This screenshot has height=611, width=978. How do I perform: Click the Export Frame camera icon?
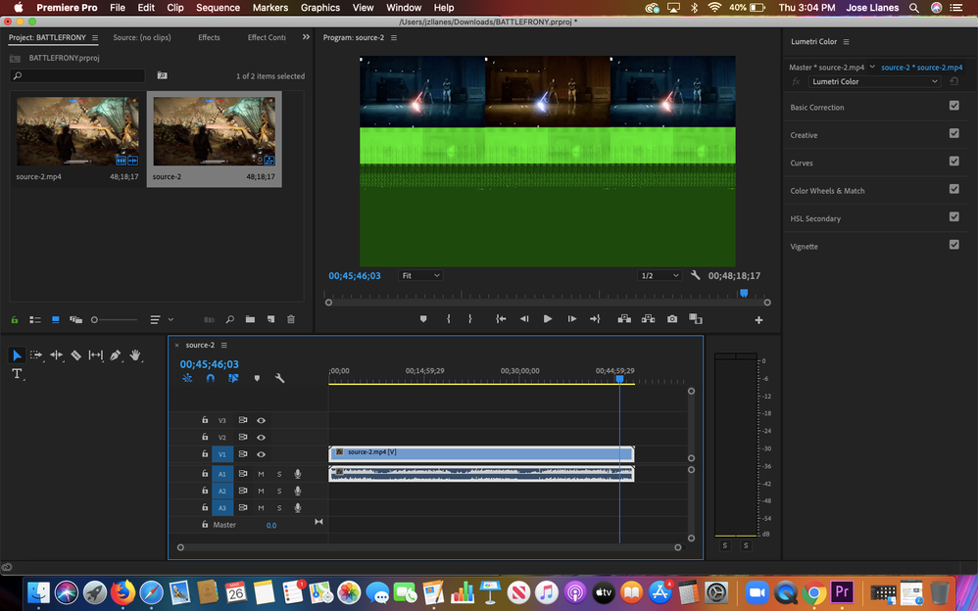(671, 318)
